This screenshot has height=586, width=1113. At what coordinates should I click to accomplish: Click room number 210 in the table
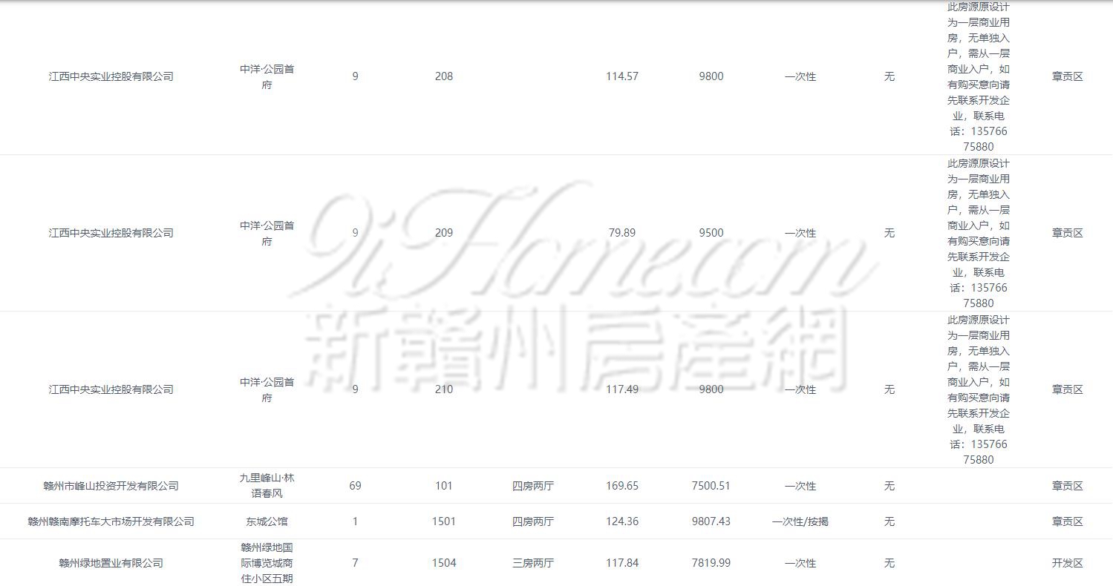[443, 389]
